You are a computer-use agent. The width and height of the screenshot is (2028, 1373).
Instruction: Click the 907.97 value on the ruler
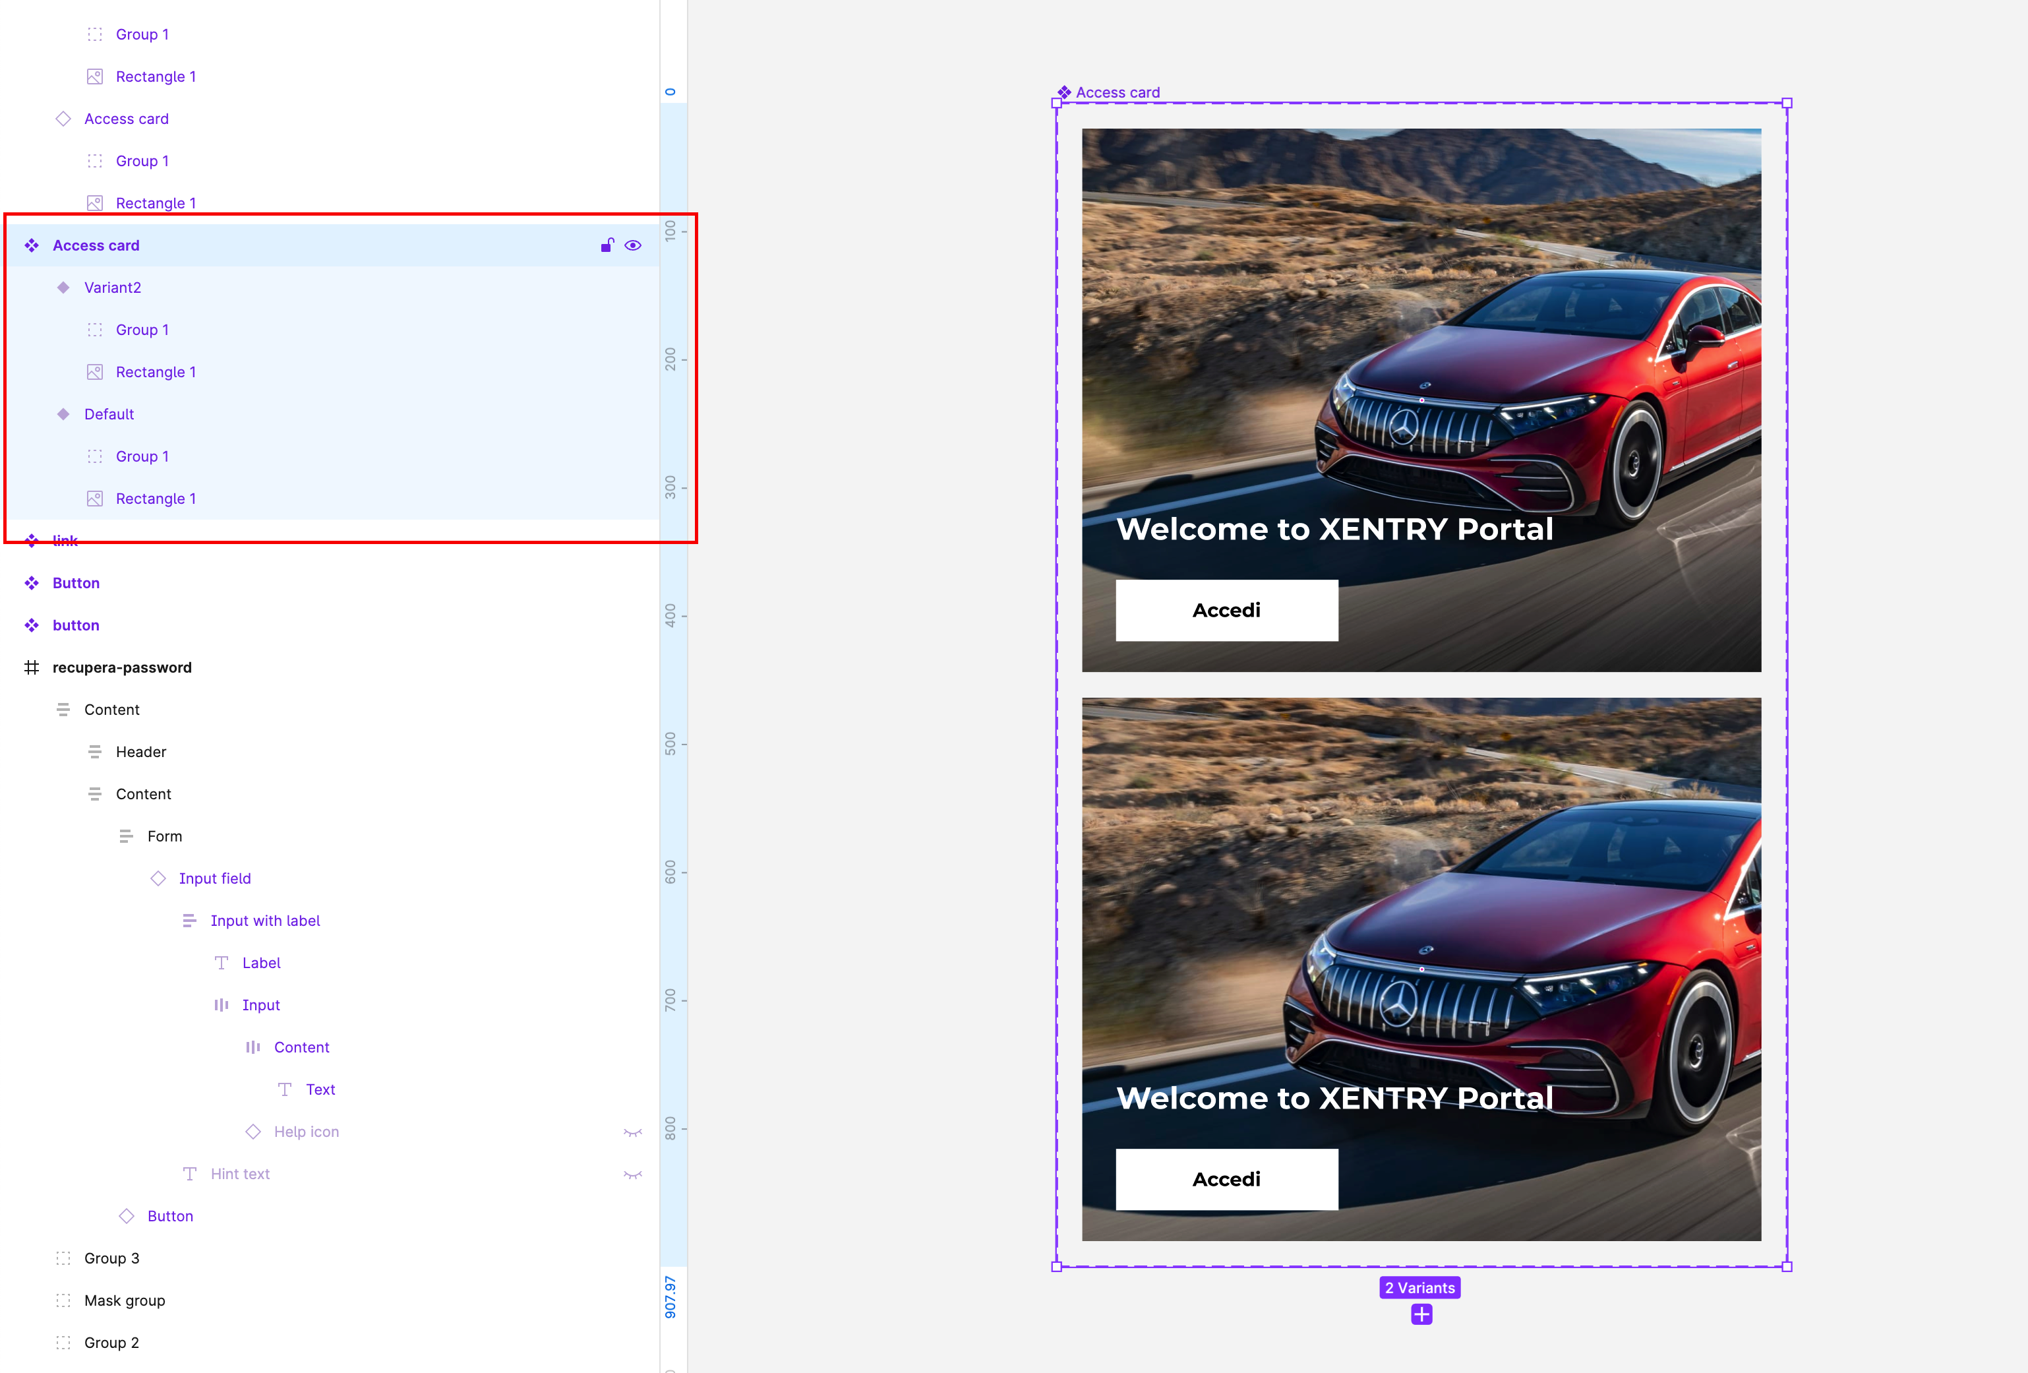671,1297
